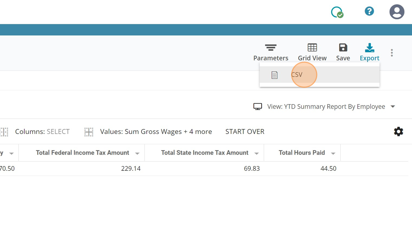Open the user profile avatar
This screenshot has width=412, height=230.
397,12
